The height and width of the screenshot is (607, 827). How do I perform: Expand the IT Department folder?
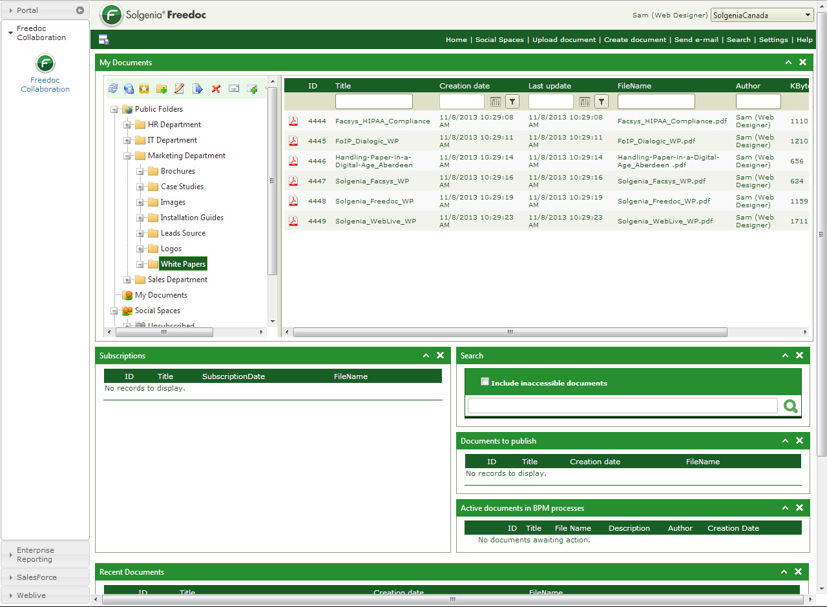127,140
